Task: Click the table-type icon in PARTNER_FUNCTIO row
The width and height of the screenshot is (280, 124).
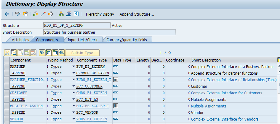Action: click(x=116, y=80)
